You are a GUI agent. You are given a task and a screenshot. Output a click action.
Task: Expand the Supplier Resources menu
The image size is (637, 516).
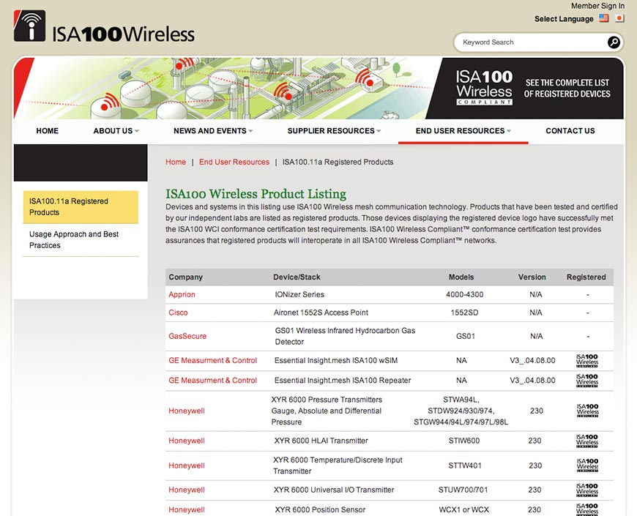coord(334,131)
